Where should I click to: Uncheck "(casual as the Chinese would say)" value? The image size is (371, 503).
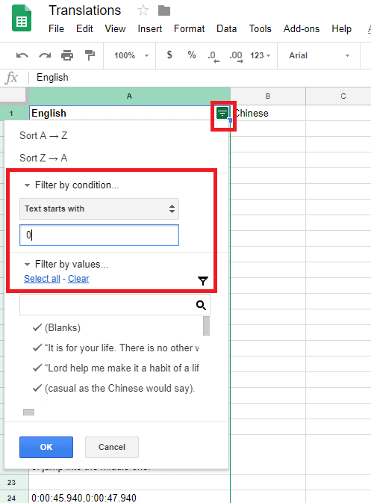(113, 388)
